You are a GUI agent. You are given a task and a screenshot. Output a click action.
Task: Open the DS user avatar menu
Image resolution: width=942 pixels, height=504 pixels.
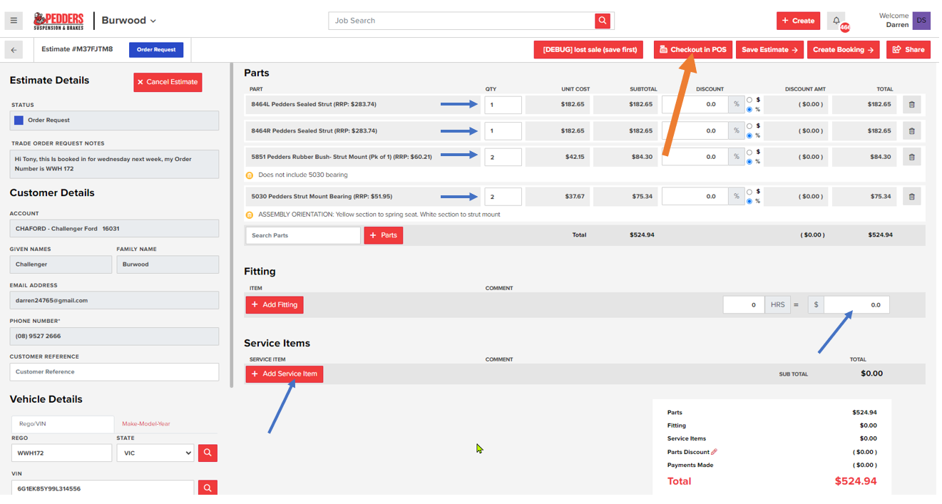[x=921, y=21]
